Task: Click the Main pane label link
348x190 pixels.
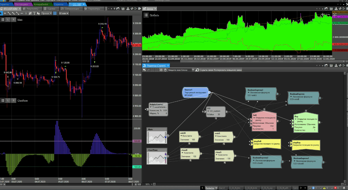Action: [x=20, y=20]
